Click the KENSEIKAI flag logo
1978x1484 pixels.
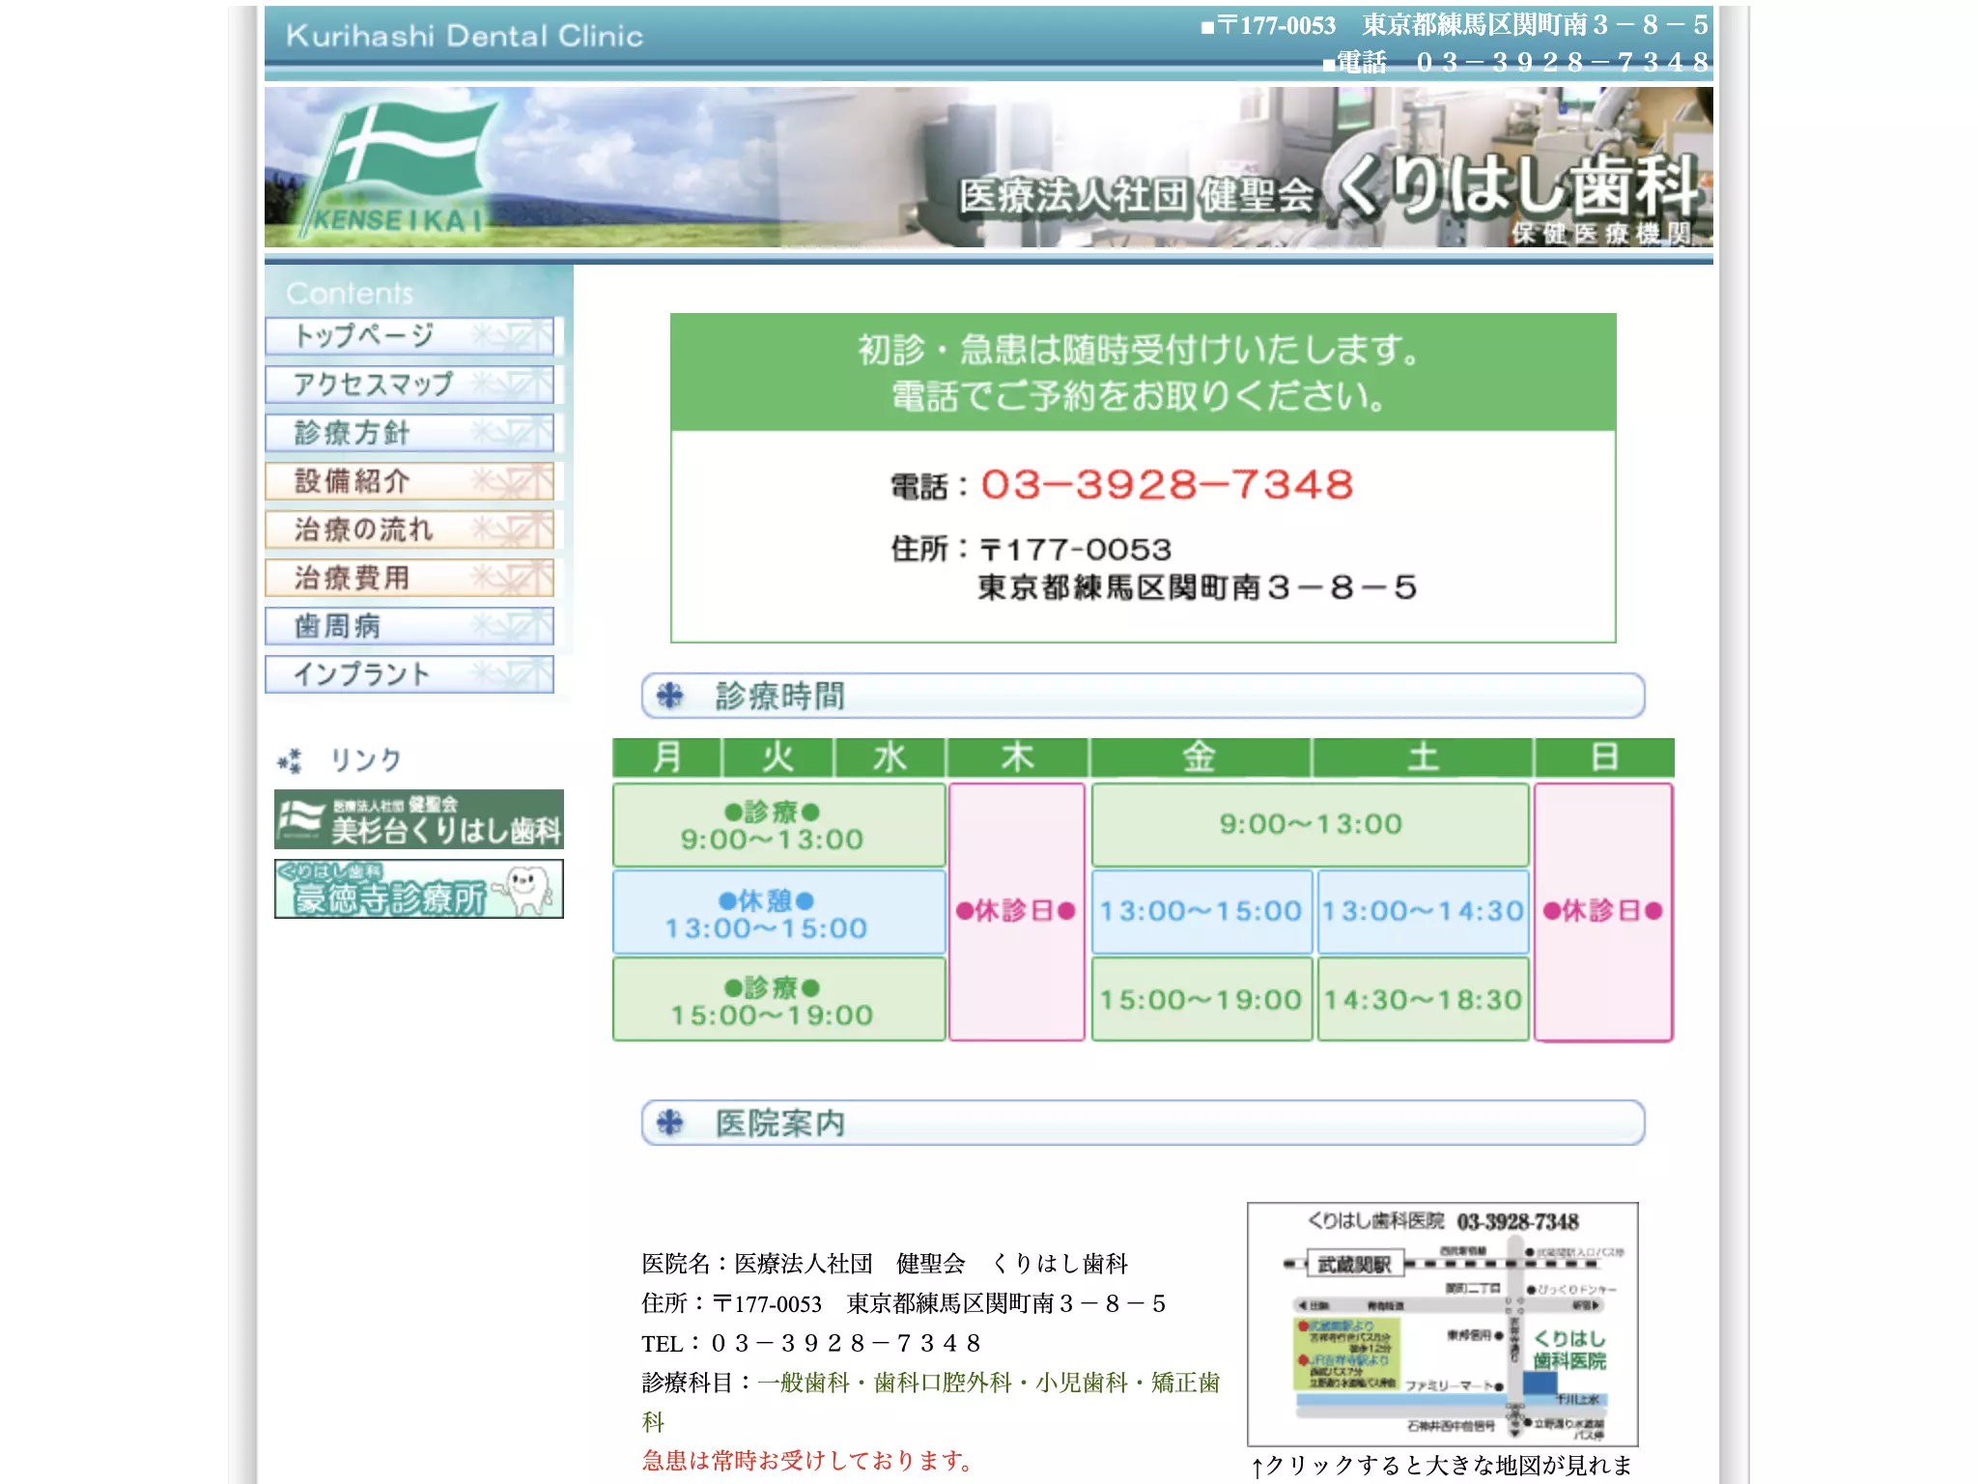point(401,168)
